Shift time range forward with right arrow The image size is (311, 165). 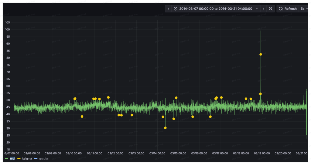pos(263,9)
